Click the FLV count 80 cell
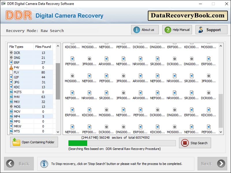Viewport: 231px width, 173px height. [x=43, y=72]
